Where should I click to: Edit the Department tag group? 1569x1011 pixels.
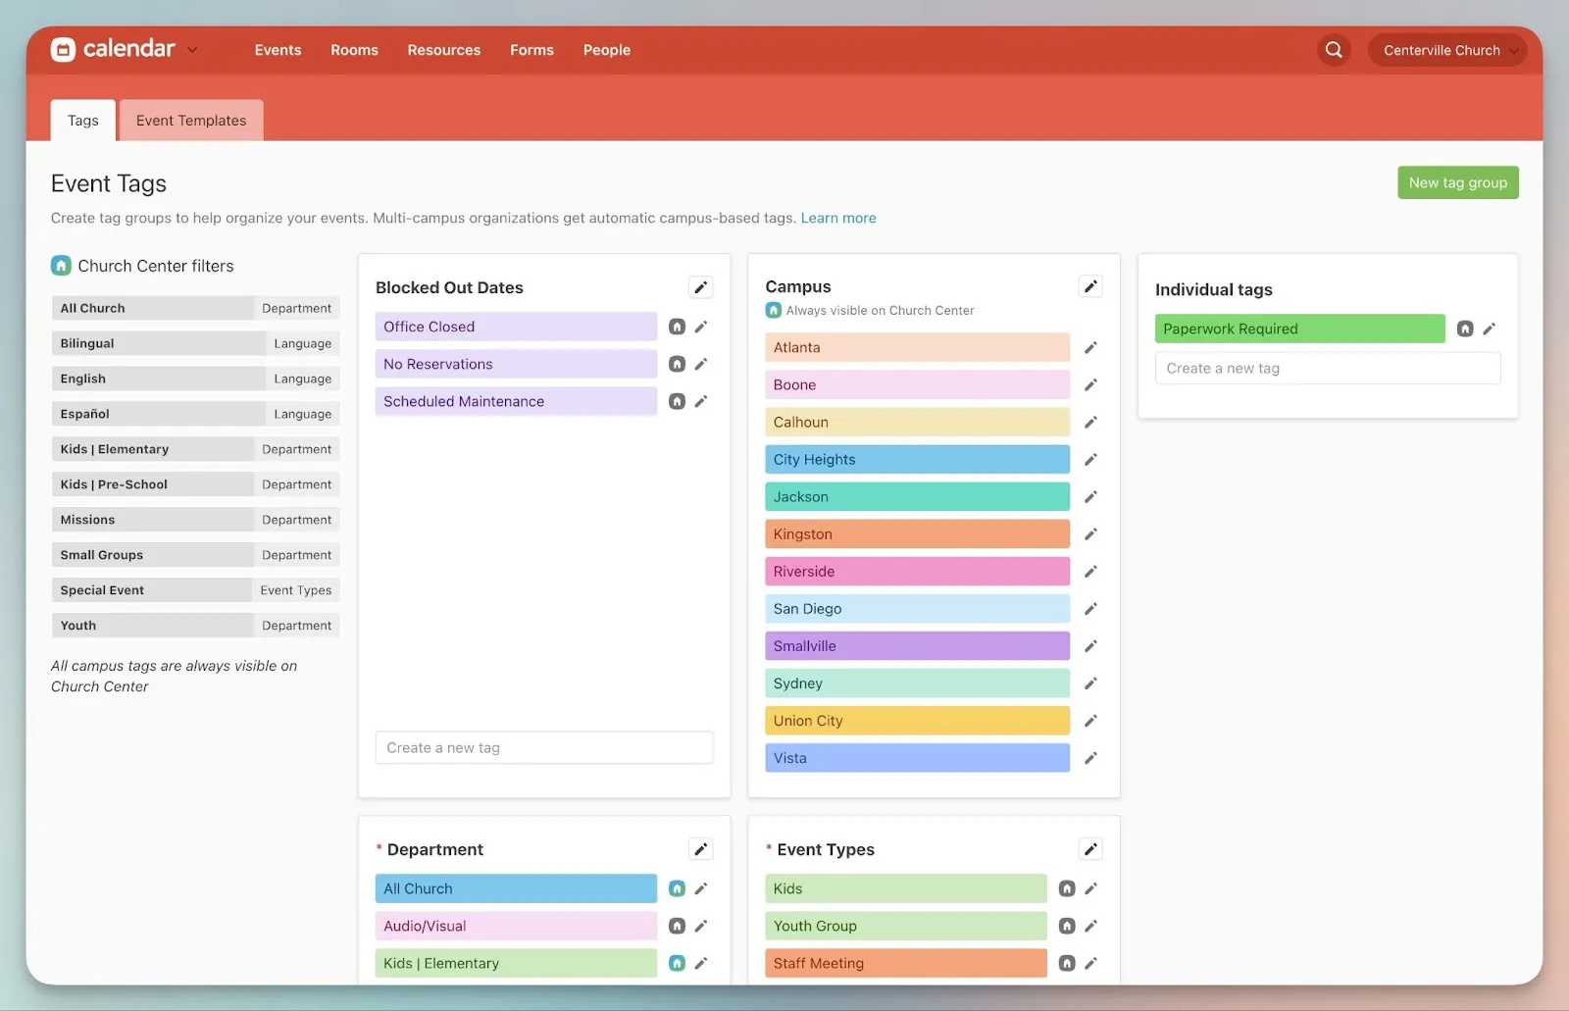pyautogui.click(x=700, y=849)
